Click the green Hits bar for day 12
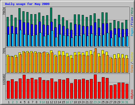This screenshot has height=105, width=135. point(51,15)
